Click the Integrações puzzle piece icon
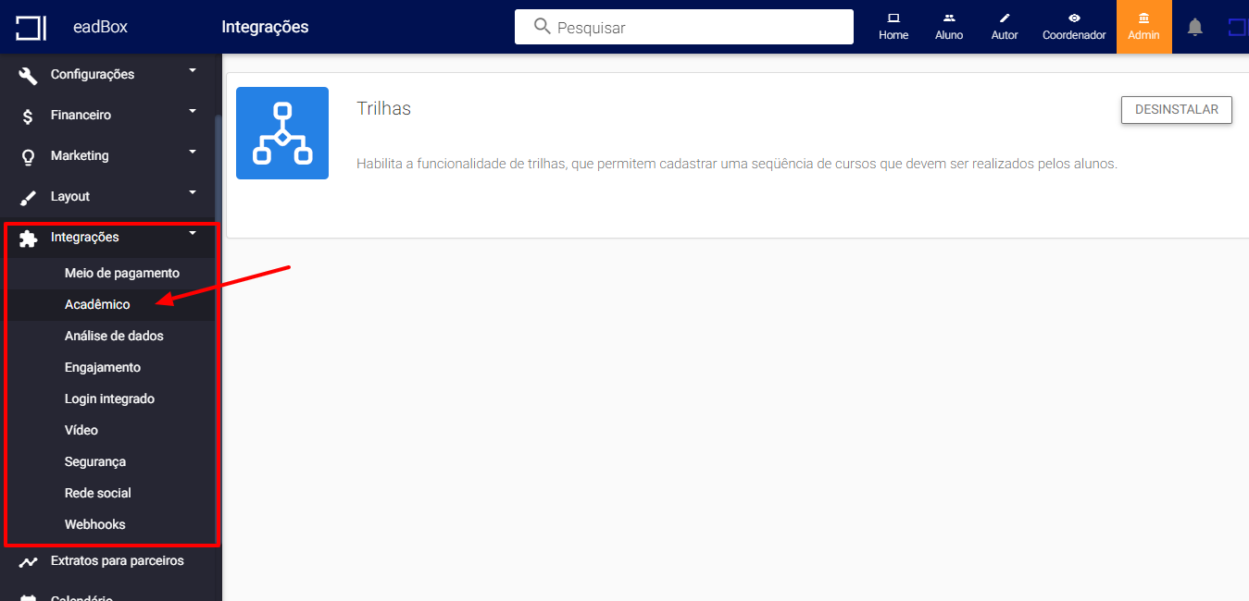This screenshot has width=1249, height=601. pos(28,238)
